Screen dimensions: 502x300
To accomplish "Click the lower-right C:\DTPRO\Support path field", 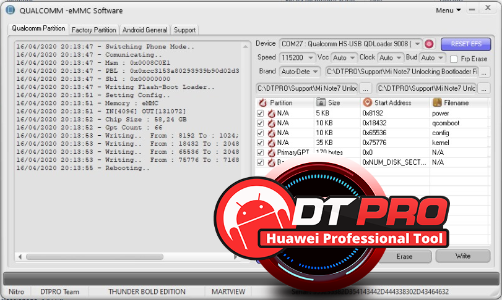I will coord(427,88).
